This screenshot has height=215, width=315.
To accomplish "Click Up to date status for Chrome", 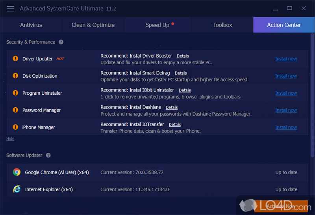I will tap(286, 172).
